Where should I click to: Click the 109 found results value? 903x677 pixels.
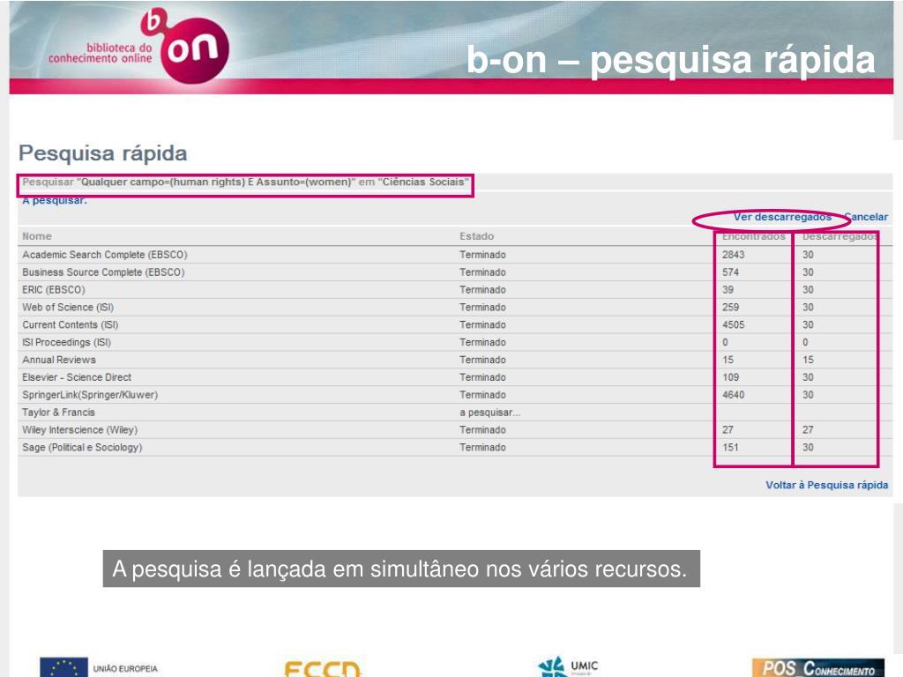[x=730, y=377]
